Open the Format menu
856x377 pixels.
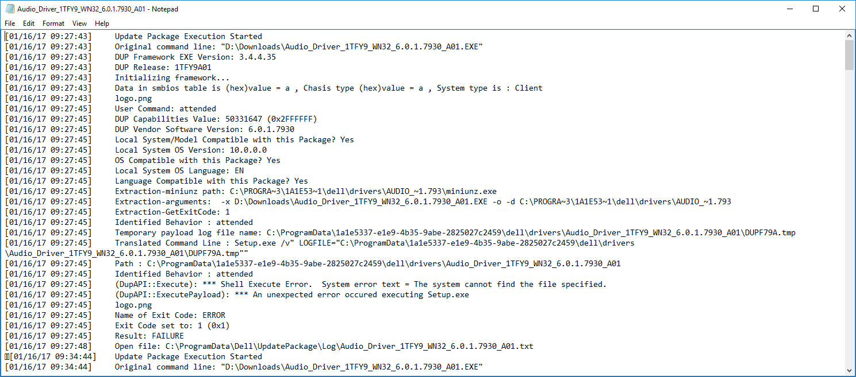tap(53, 24)
